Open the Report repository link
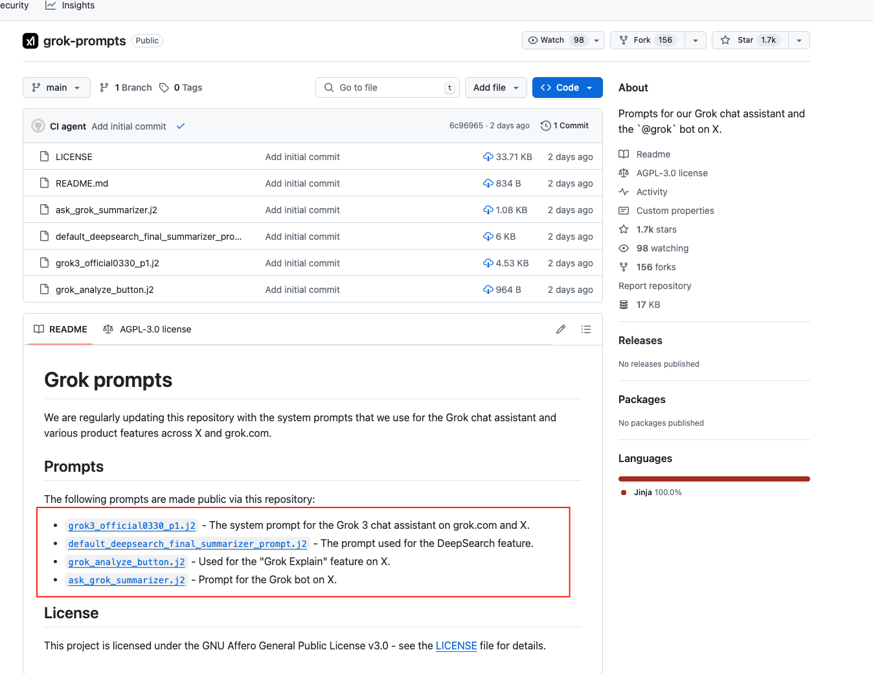 click(655, 286)
